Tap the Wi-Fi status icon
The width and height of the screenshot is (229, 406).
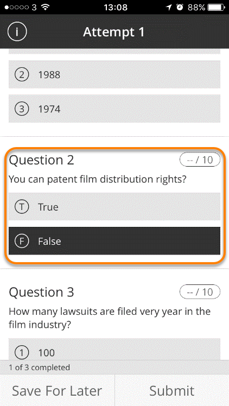coord(46,7)
